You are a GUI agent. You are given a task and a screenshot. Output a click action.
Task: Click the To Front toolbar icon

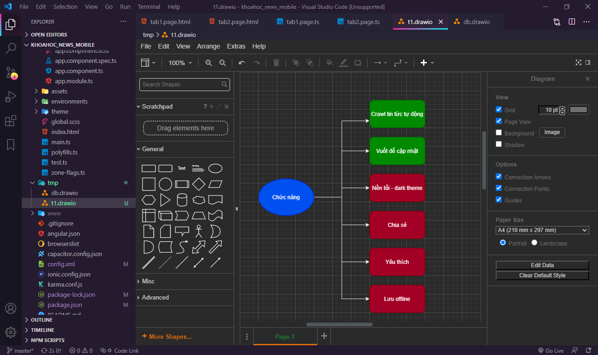tap(296, 63)
